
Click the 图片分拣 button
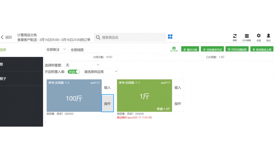pyautogui.click(x=190, y=49)
